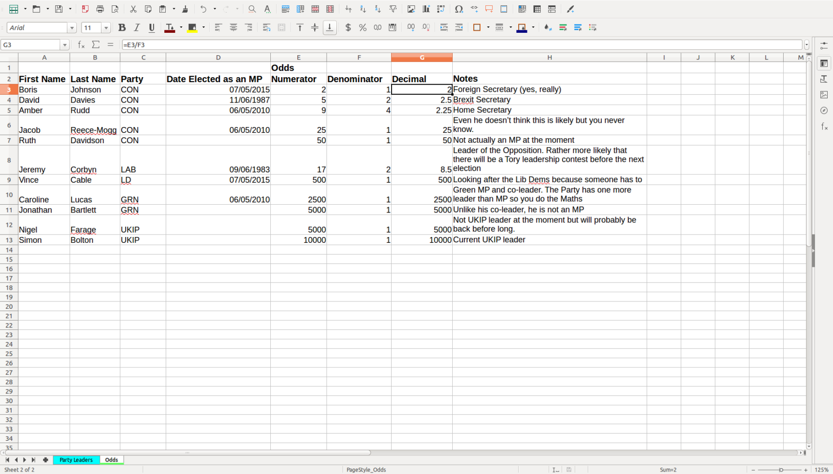The image size is (833, 474).
Task: Insert a special character
Action: [x=459, y=9]
